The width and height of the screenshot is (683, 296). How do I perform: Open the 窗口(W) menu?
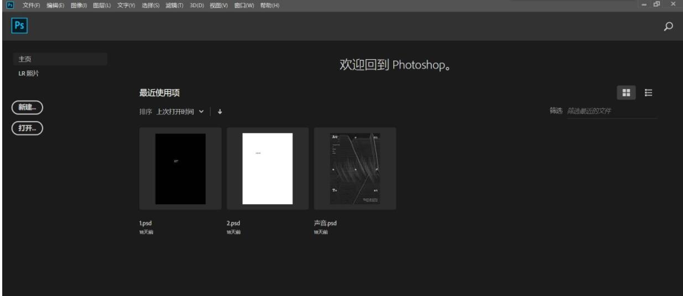pos(244,5)
